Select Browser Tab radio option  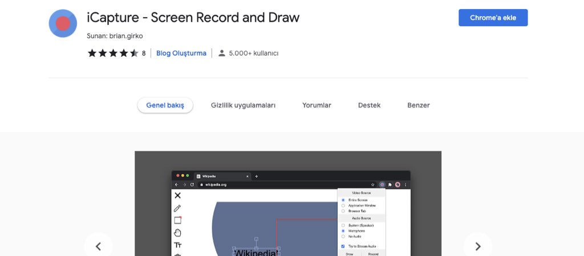point(343,211)
